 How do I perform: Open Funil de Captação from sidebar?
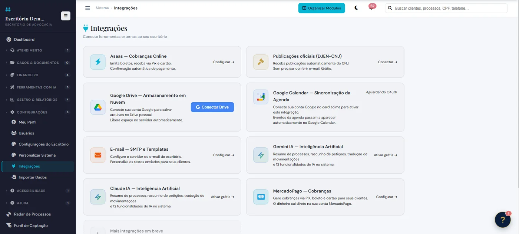coord(38,225)
